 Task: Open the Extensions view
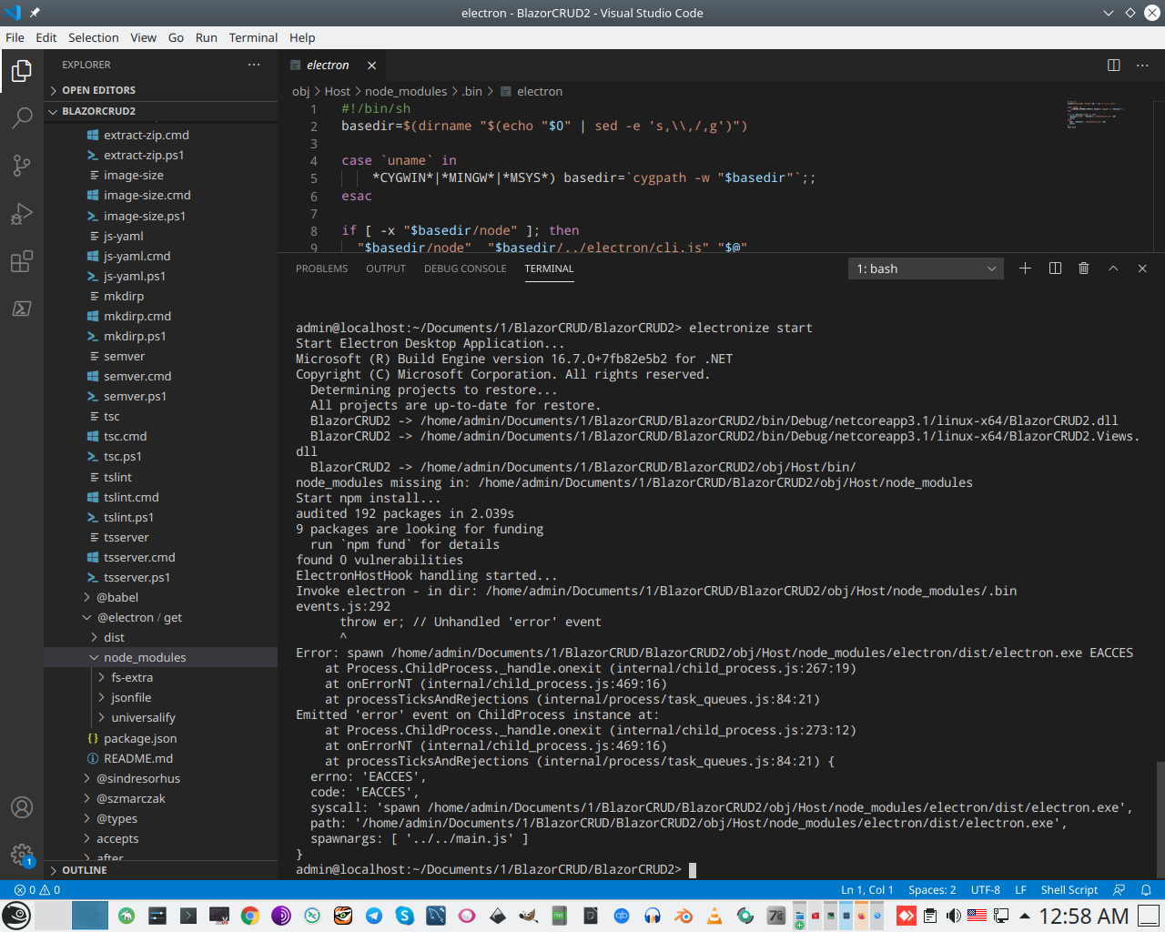(x=22, y=262)
